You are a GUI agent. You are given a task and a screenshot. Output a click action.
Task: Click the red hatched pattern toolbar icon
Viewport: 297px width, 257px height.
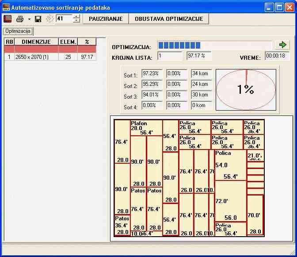point(8,19)
